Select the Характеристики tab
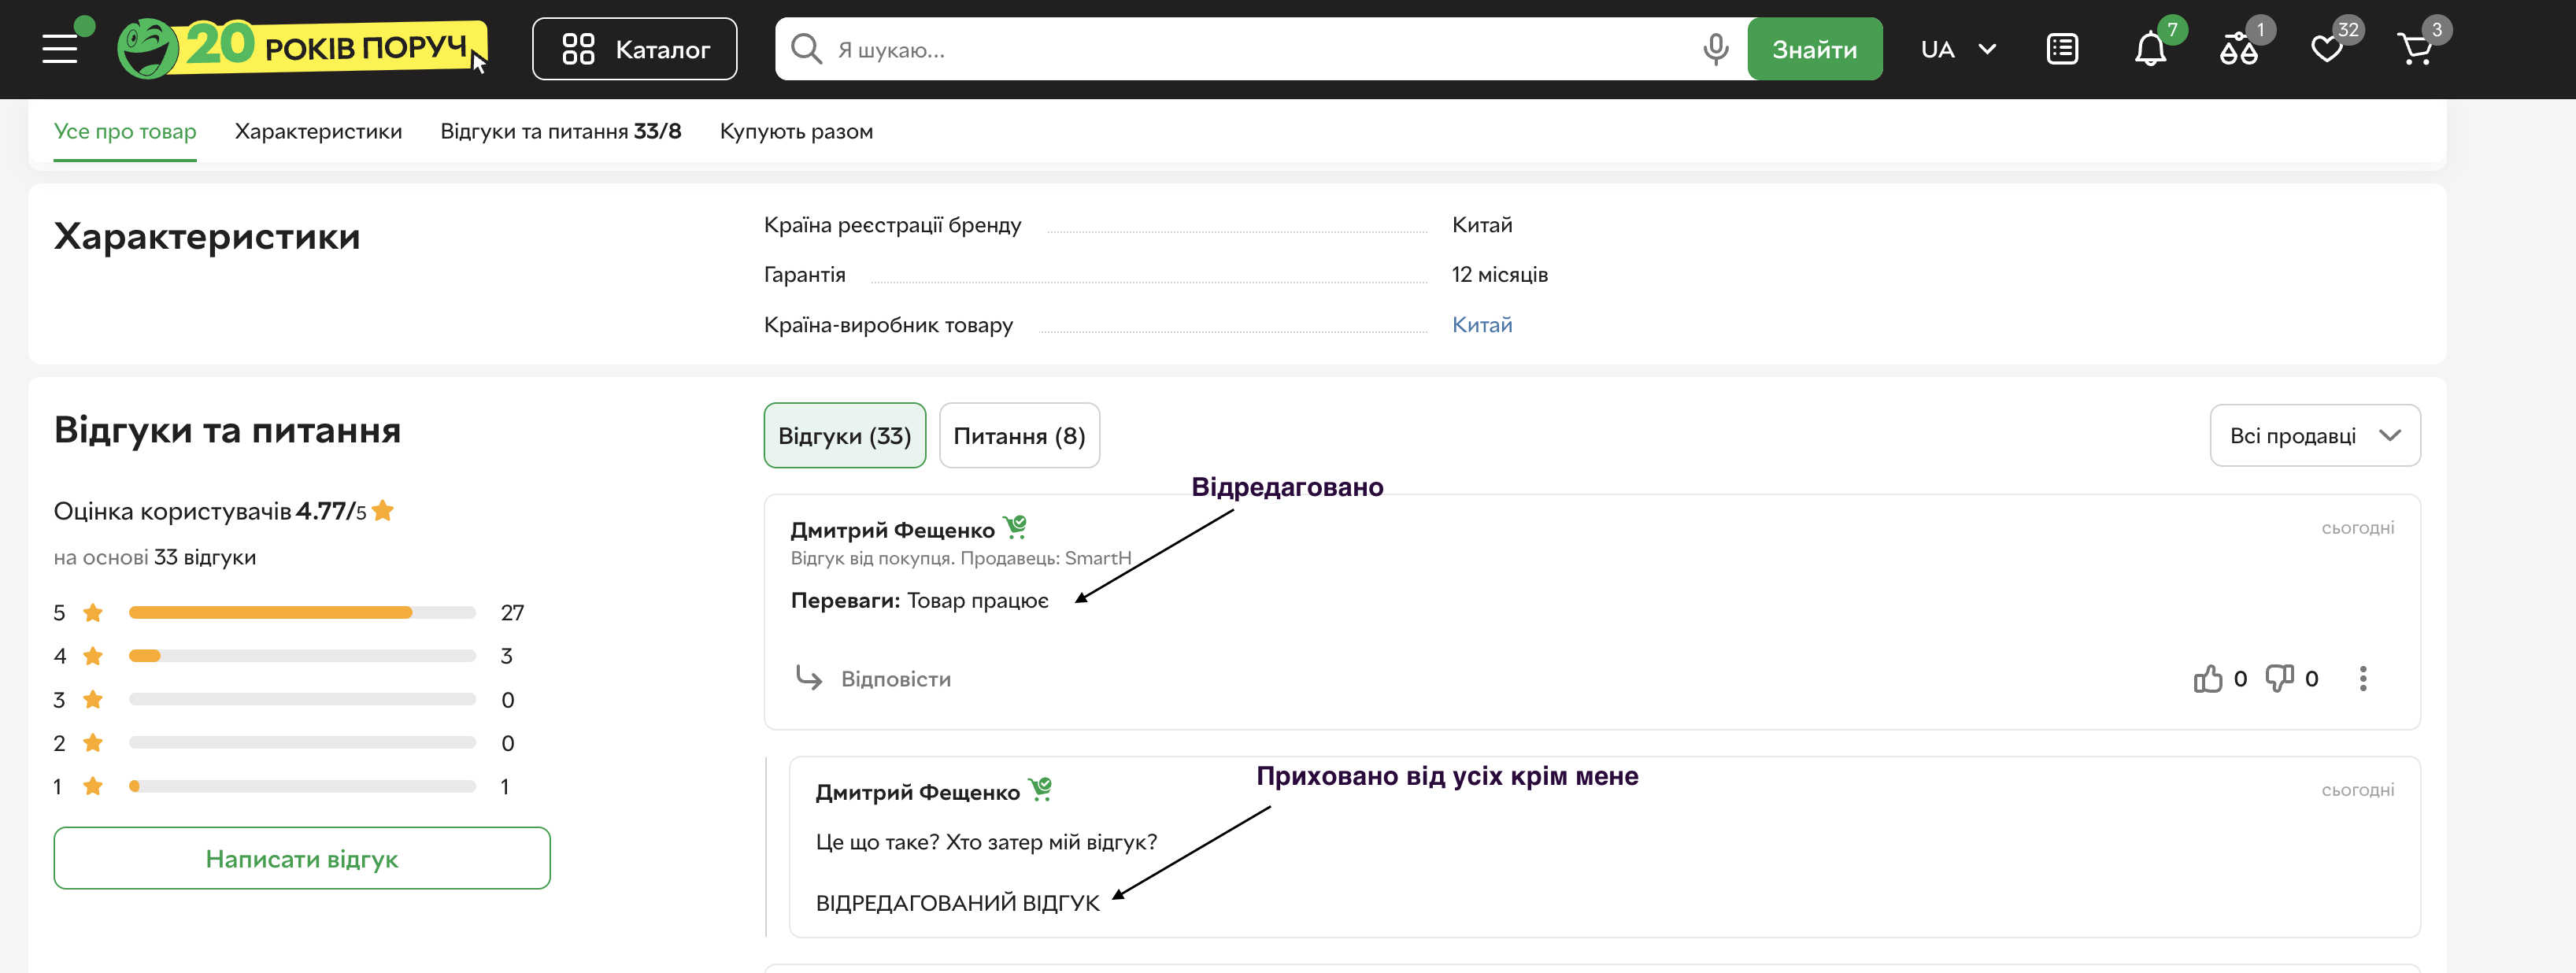2576x973 pixels. (318, 132)
